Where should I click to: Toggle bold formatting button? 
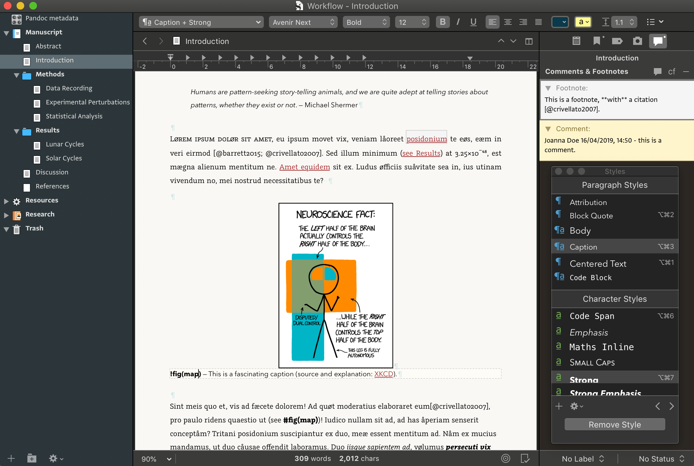coord(443,22)
